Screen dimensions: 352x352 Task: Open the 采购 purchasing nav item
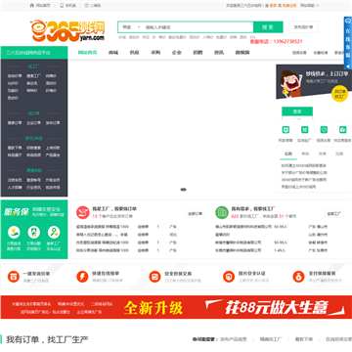point(155,52)
